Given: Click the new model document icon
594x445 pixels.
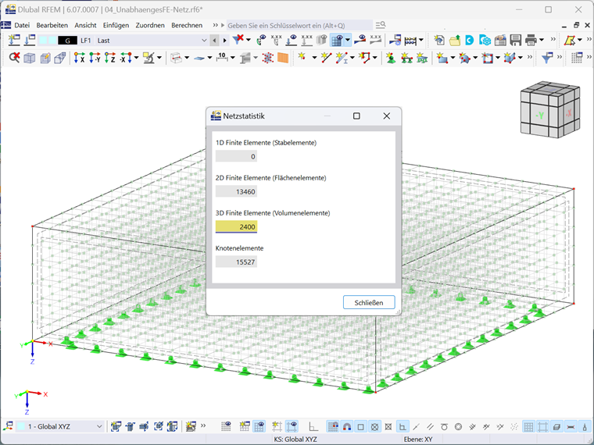Looking at the screenshot, I should pos(439,40).
